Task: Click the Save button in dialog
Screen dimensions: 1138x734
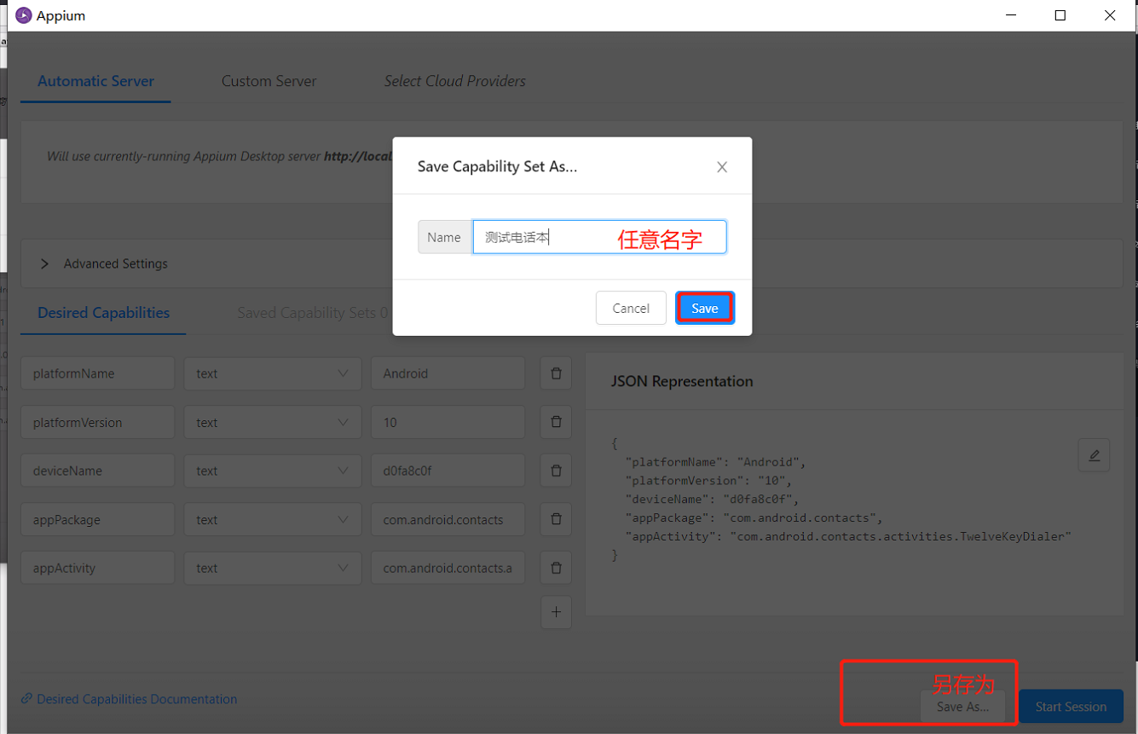Action: [704, 308]
